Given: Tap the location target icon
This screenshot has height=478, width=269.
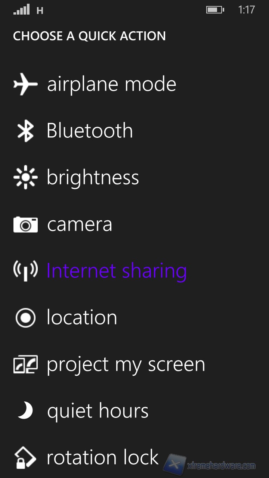Looking at the screenshot, I should pyautogui.click(x=25, y=318).
